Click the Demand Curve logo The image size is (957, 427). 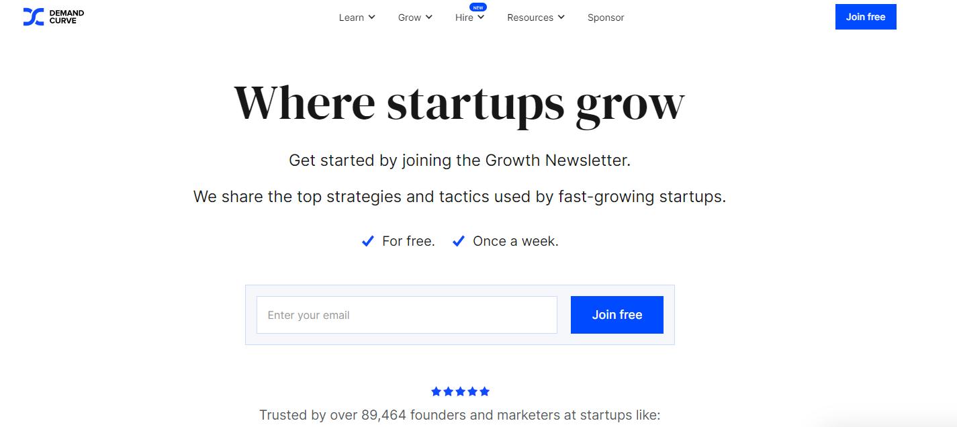(54, 16)
